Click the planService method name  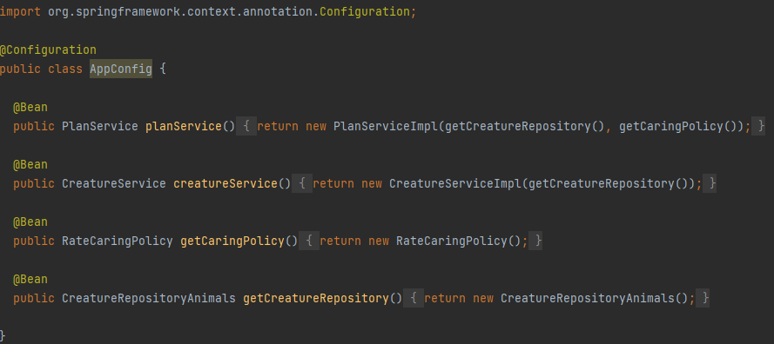coord(184,126)
